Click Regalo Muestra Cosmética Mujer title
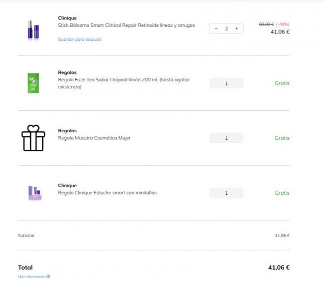This screenshot has width=325, height=285. [94, 138]
